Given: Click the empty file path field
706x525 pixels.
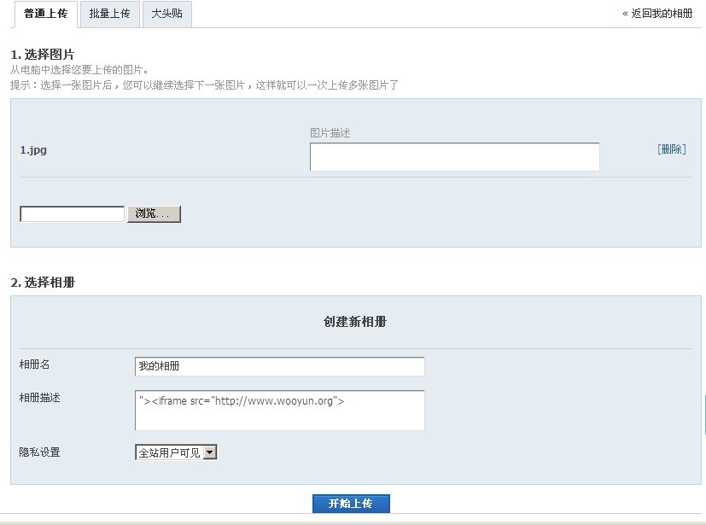Looking at the screenshot, I should tap(72, 214).
